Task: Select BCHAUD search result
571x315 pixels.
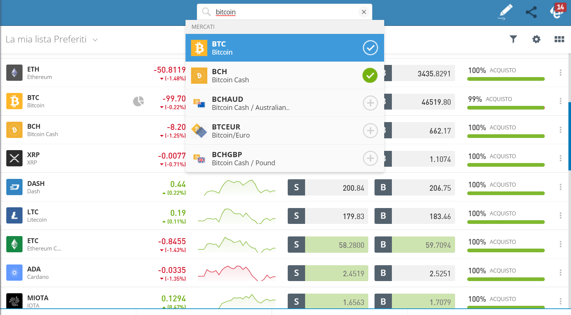Action: [285, 103]
